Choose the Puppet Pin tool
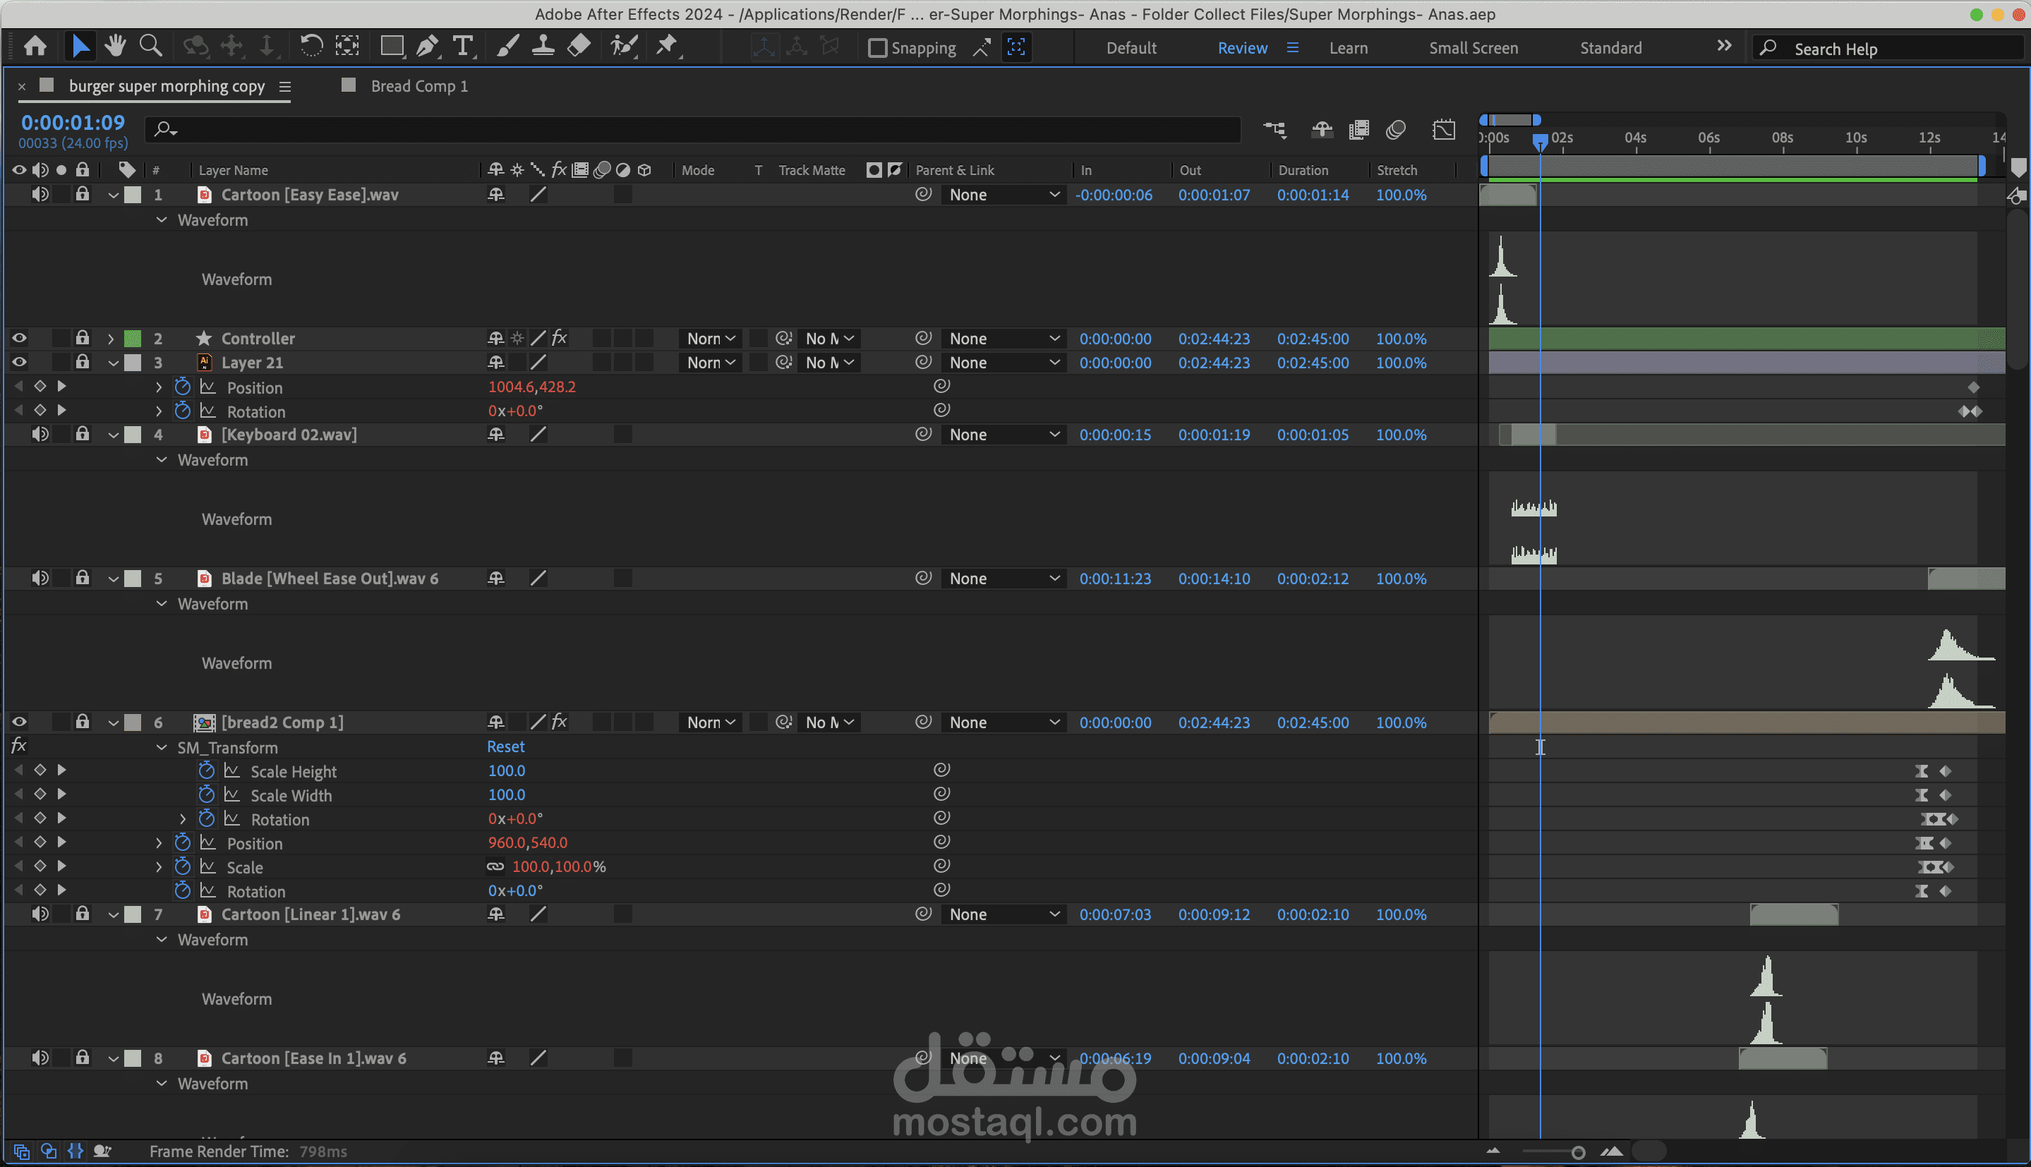The height and width of the screenshot is (1167, 2031). (667, 47)
